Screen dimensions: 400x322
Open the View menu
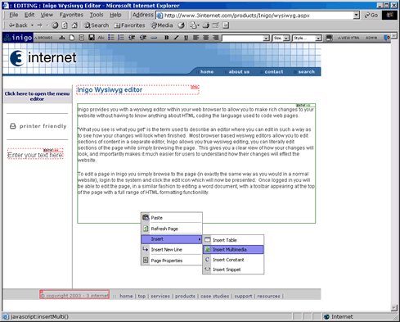point(47,15)
